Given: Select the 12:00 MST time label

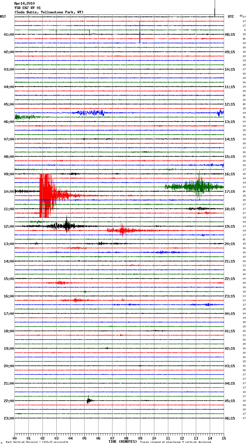Looking at the screenshot, I should click(x=9, y=226).
